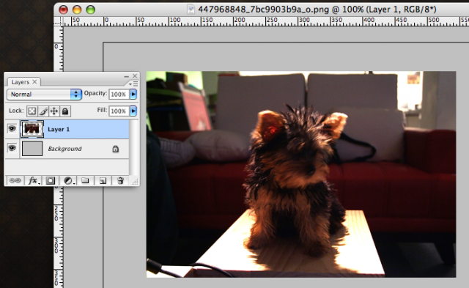469x288 pixels.
Task: Close the Layers tab
Action: [34, 81]
